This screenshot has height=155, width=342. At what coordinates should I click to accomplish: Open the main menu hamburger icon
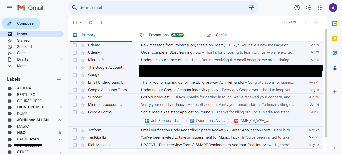(10, 8)
